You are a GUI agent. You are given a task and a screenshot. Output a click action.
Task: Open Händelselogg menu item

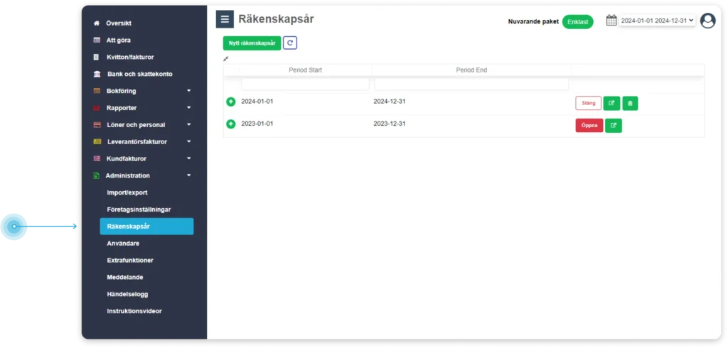tap(128, 294)
